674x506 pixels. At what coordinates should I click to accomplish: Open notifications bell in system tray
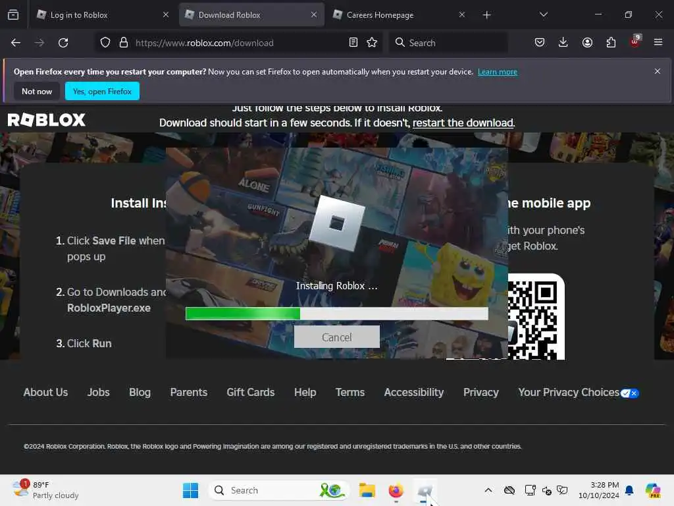tap(629, 490)
